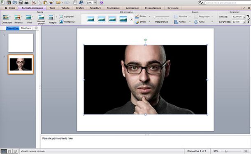Apply the first picture style thumbnail
Viewport: 251px width, 154px height.
pyautogui.click(x=91, y=19)
